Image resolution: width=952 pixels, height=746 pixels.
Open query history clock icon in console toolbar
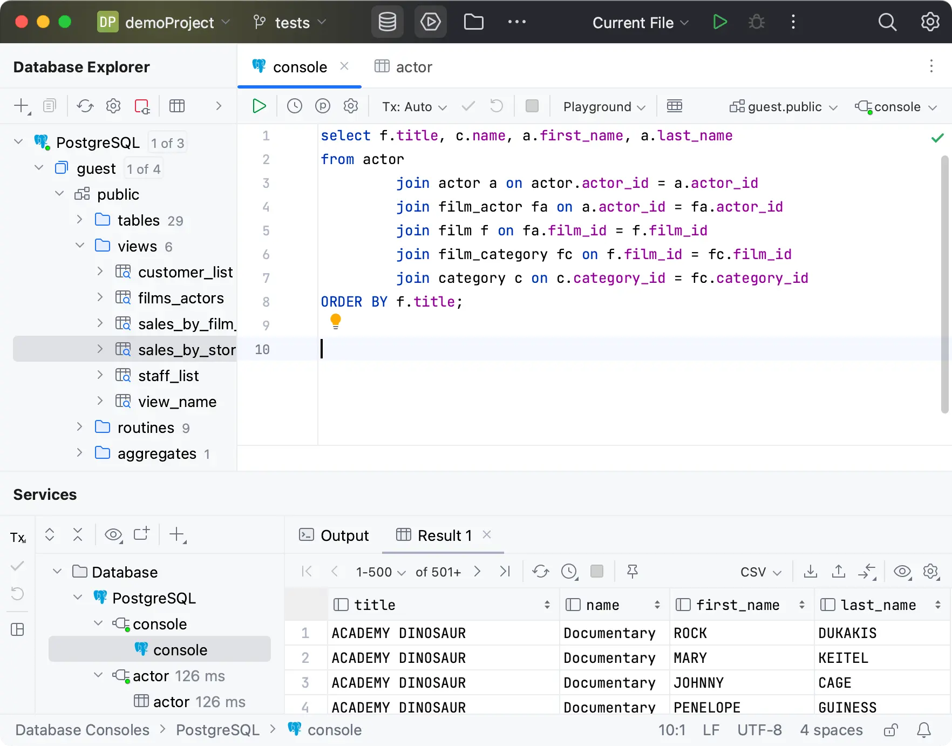coord(295,106)
